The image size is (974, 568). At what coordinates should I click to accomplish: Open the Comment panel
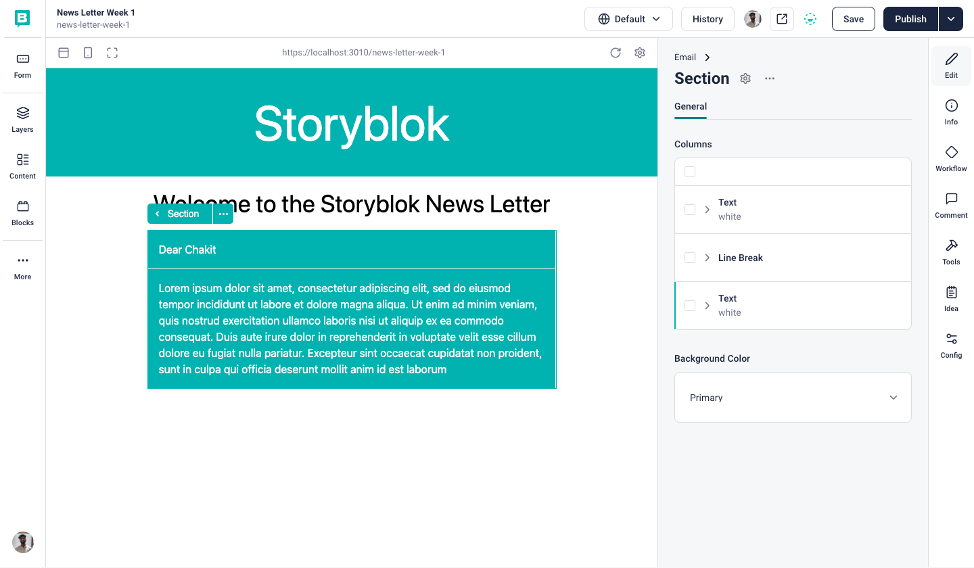click(952, 205)
